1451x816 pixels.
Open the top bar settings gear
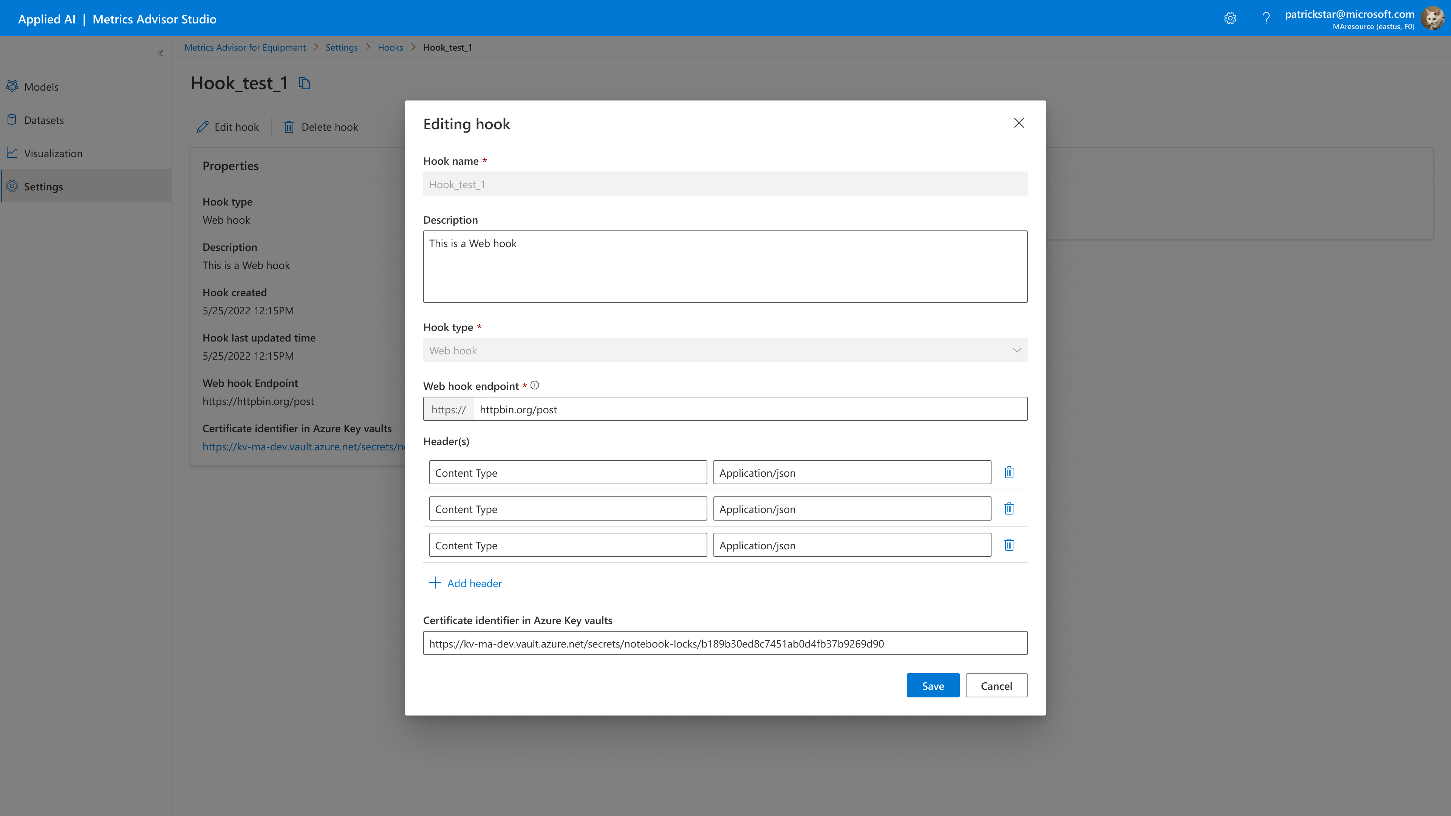1230,19
